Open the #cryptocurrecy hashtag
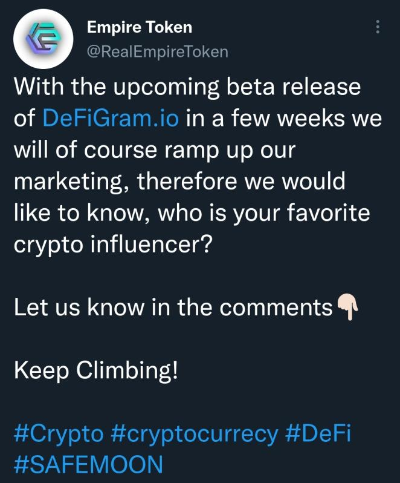Screen dimensions: 400x483 [x=195, y=435]
